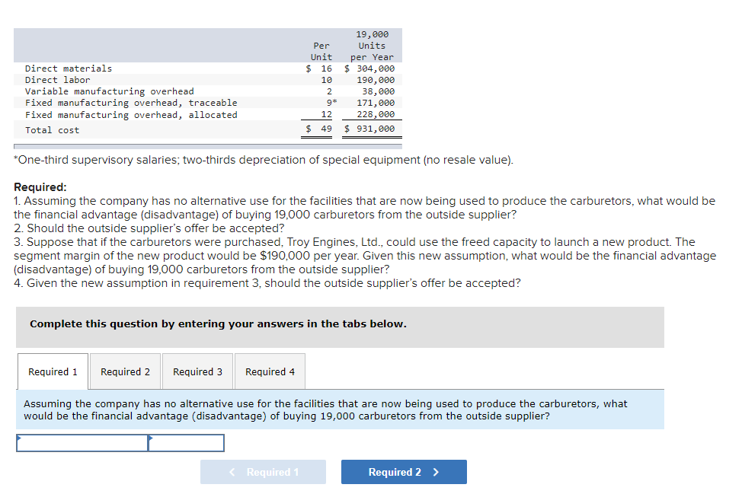
Task: Select "Variable manufacturing overhead" row label
Action: tap(109, 91)
